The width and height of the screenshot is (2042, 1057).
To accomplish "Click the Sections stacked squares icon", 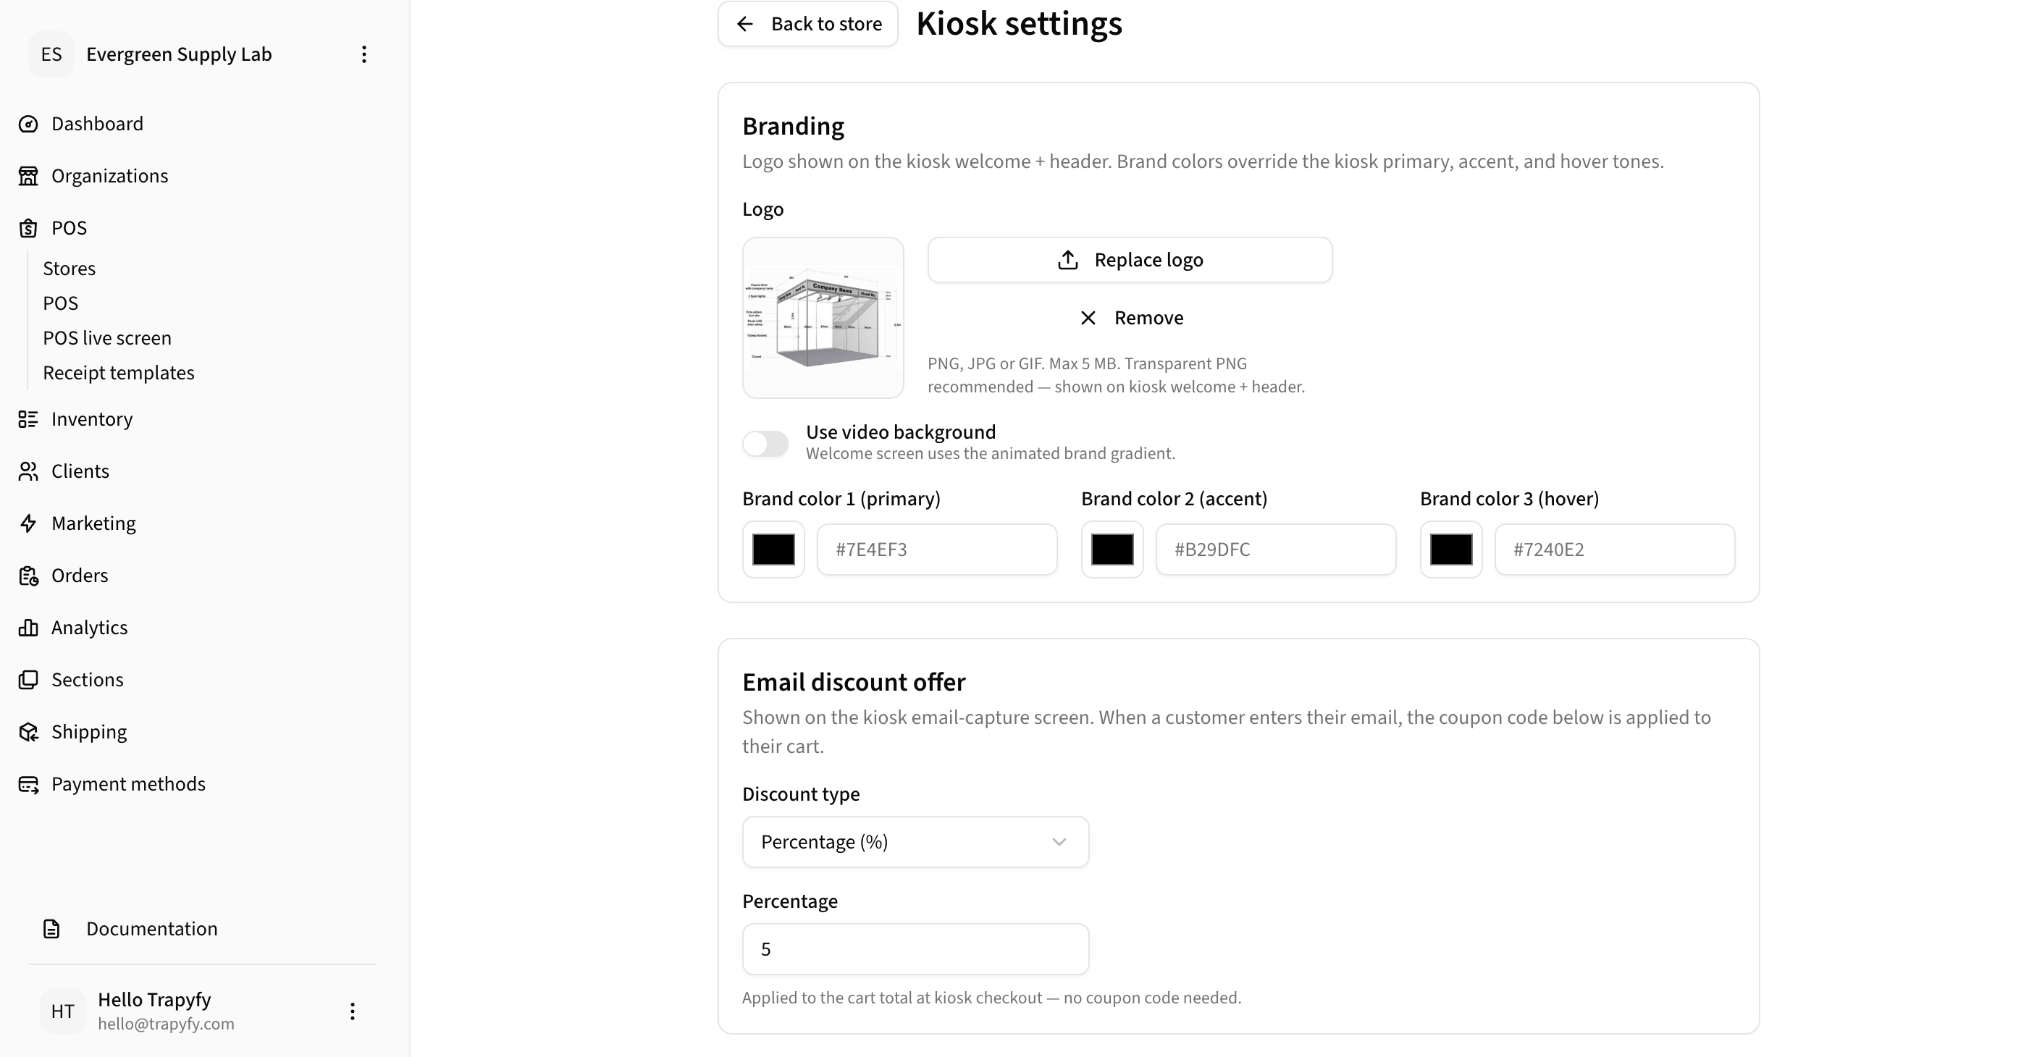I will click(28, 680).
